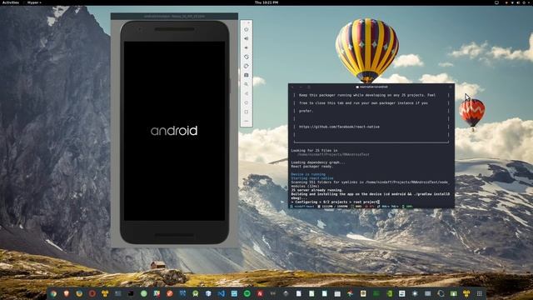Viewport: 533px width, 300px height.
Task: Click the Hyper terminal window title tab
Action: click(x=371, y=87)
